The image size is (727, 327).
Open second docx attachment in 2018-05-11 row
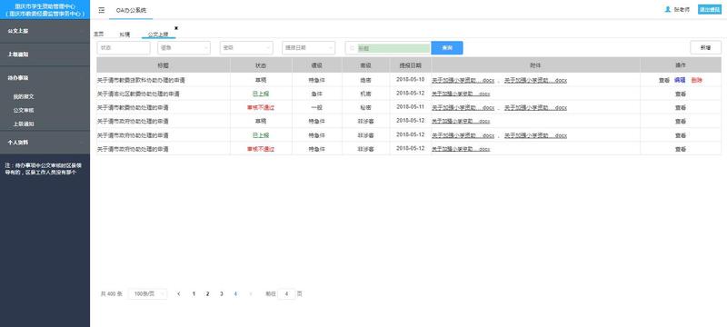click(535, 107)
